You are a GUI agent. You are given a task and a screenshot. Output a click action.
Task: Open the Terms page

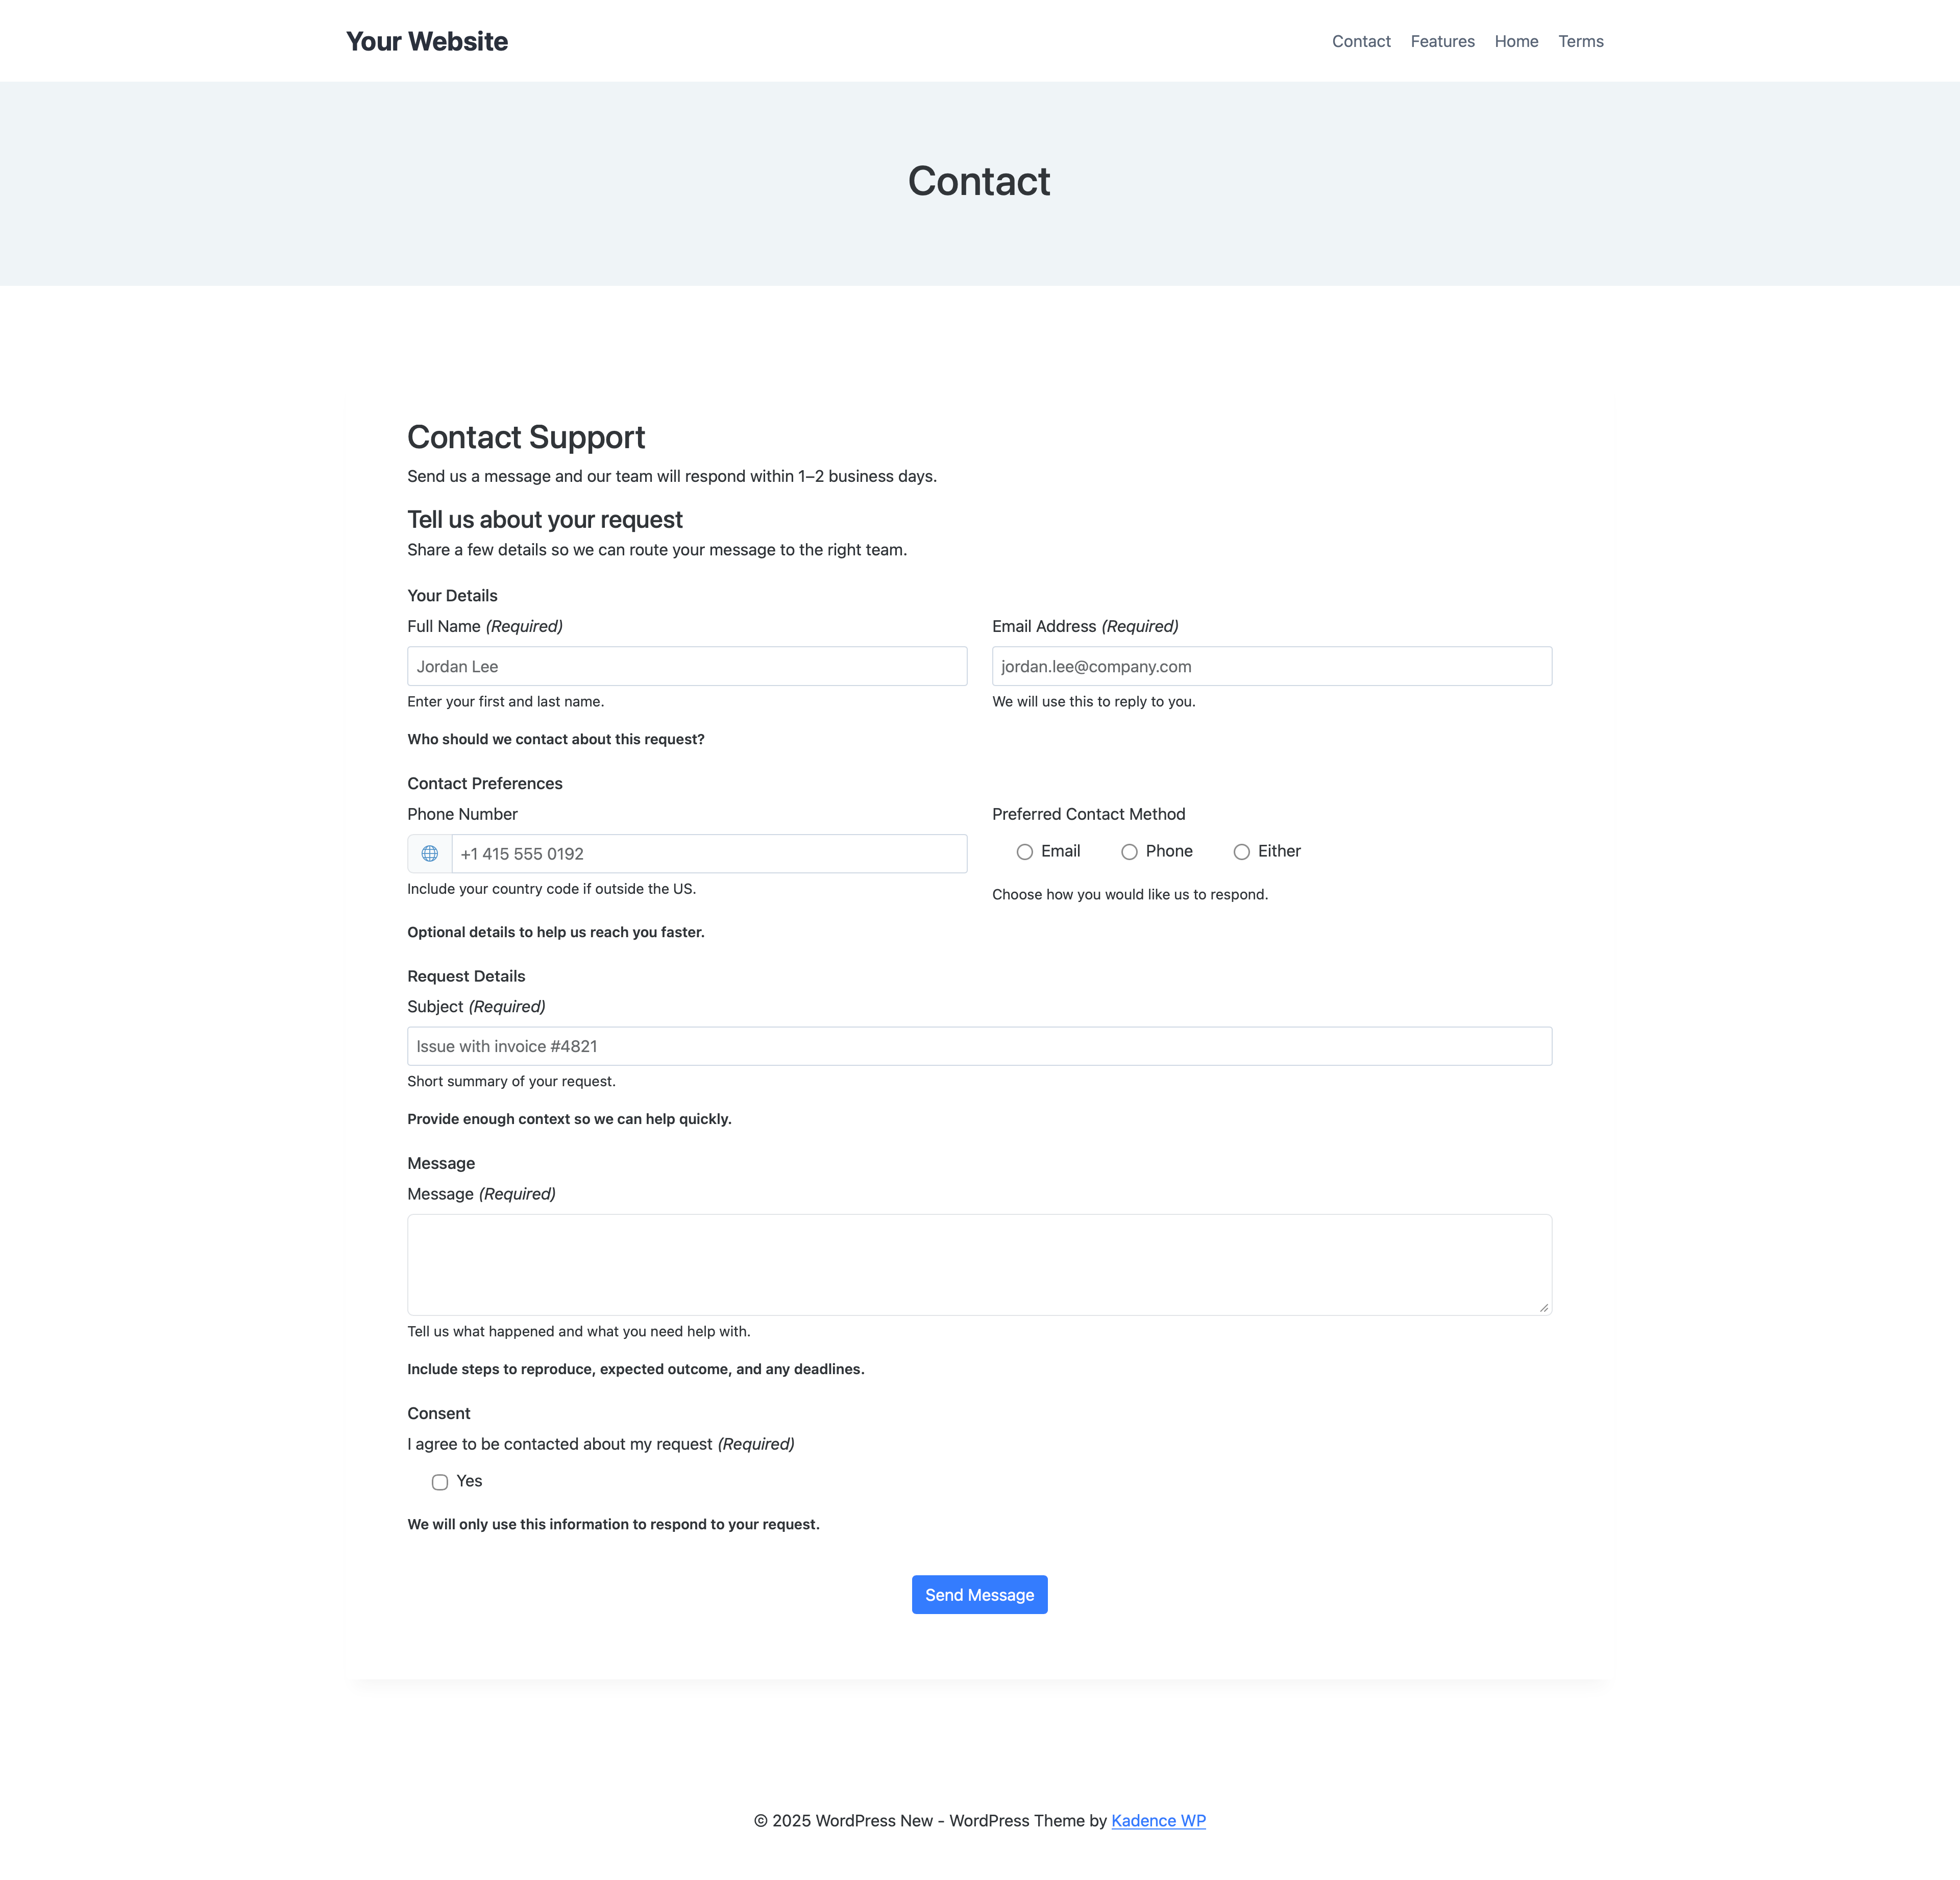coord(1580,41)
